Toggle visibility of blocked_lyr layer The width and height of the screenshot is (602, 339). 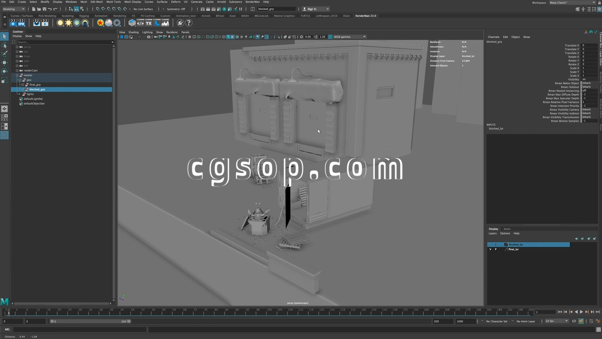[x=490, y=244]
